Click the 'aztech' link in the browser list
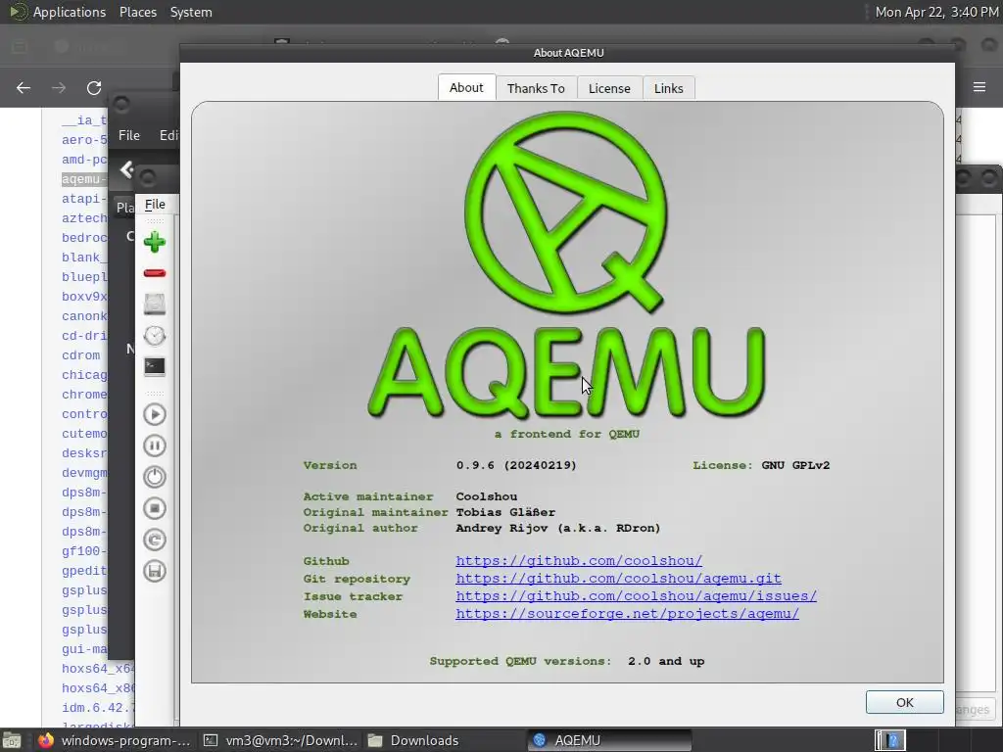 84,218
